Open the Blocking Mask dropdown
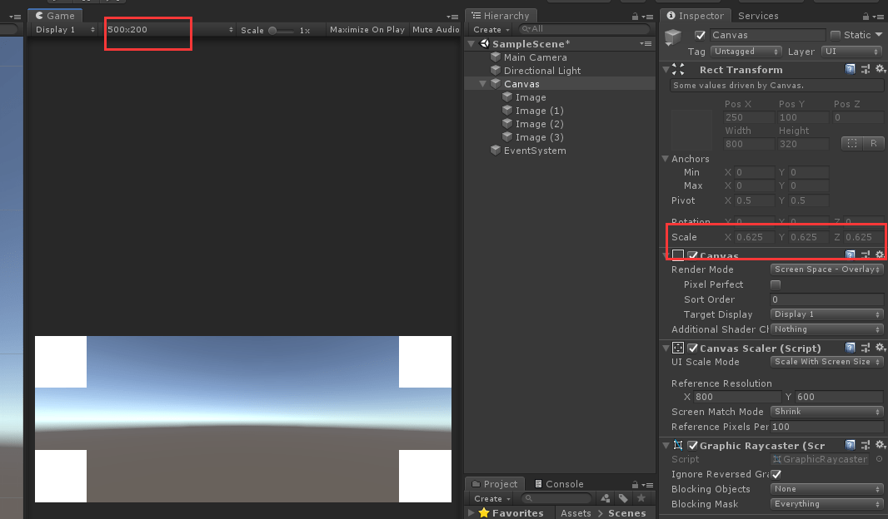 pos(827,504)
